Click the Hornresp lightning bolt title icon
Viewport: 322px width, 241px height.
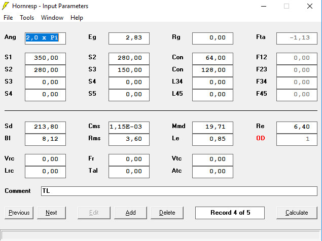6,6
